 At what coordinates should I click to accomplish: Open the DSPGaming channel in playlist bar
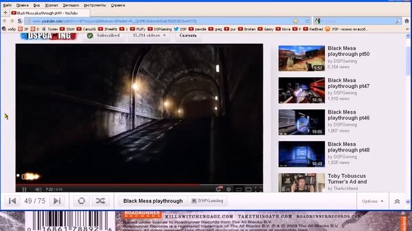click(207, 201)
